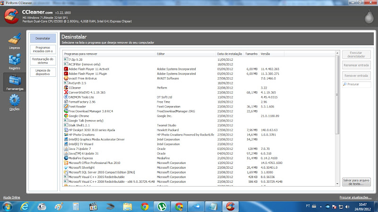Click the Renomear entrada button
The image size is (378, 212).
coord(356,65)
